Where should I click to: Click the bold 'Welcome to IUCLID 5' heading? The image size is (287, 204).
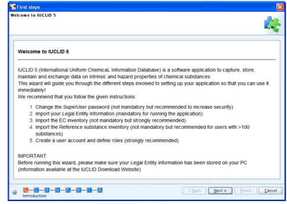pyautogui.click(x=43, y=52)
